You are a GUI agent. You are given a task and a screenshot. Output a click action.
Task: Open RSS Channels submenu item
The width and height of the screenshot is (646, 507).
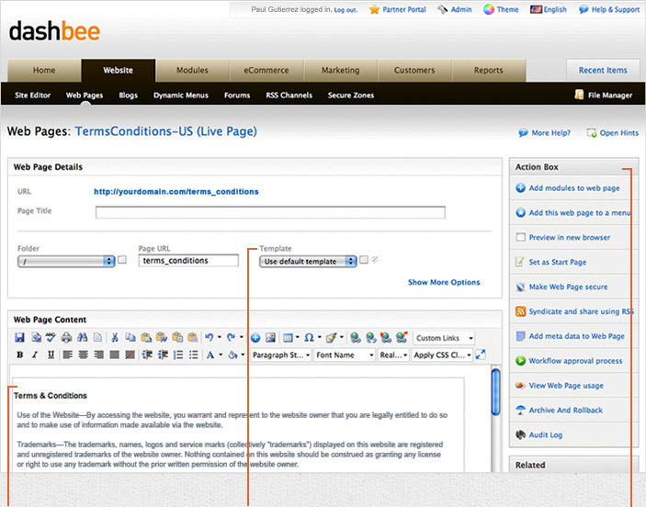click(x=289, y=96)
